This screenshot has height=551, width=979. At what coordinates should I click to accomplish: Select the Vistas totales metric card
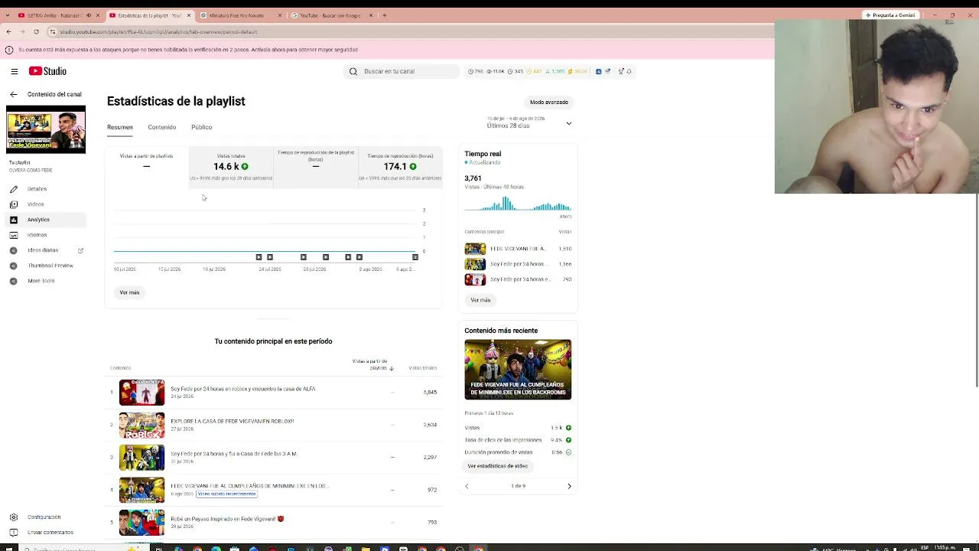231,166
